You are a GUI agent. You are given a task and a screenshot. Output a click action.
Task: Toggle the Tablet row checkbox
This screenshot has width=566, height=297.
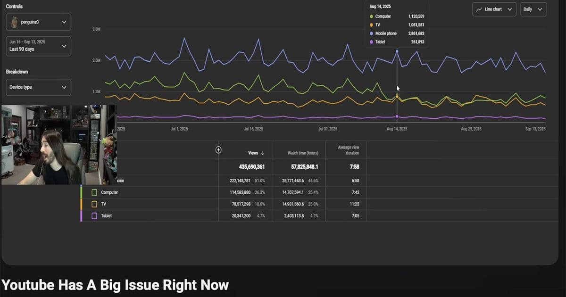pos(94,215)
